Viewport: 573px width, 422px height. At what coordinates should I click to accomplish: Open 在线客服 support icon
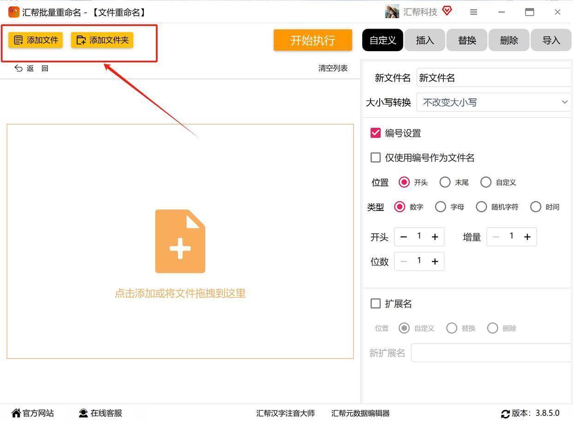(x=84, y=413)
